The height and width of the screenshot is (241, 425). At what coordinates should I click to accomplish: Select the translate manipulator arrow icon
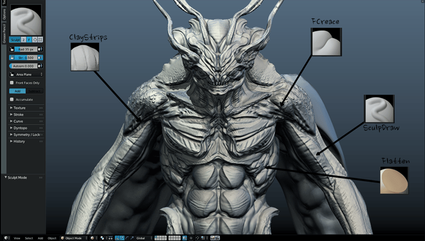122,238
